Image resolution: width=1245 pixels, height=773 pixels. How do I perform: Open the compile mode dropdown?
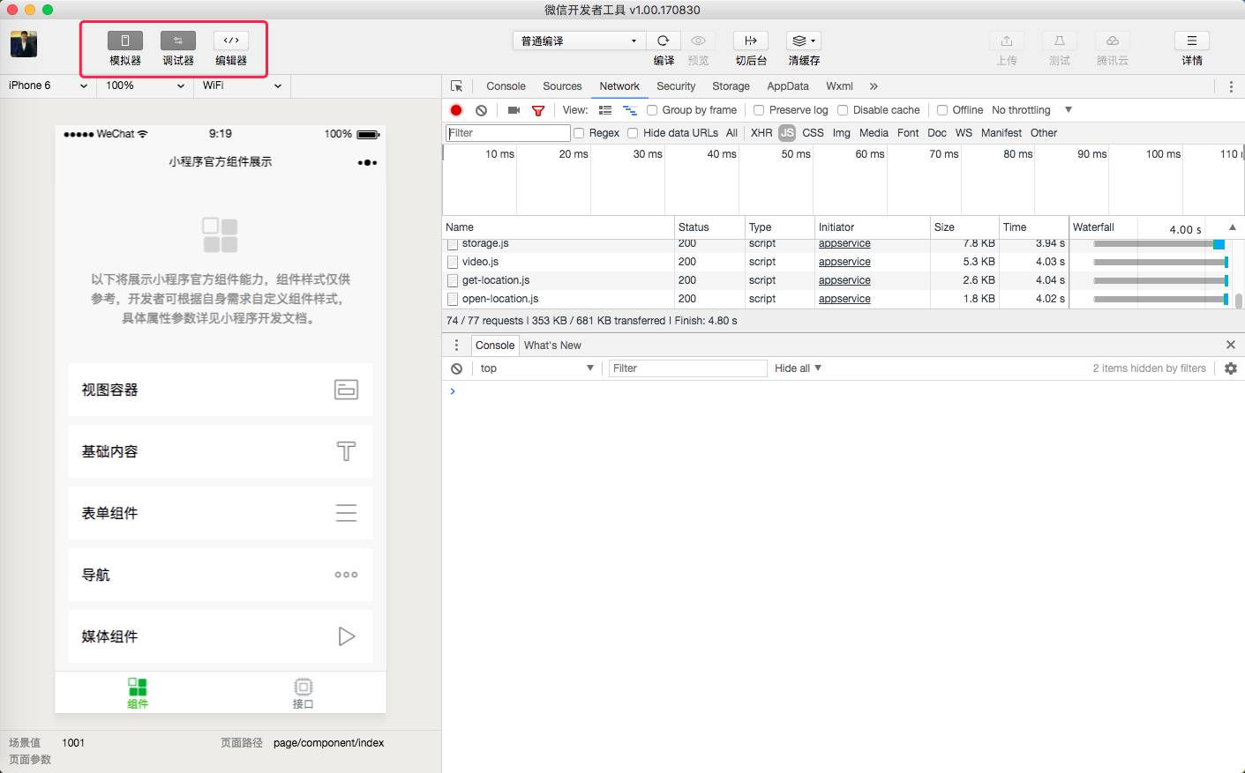579,41
